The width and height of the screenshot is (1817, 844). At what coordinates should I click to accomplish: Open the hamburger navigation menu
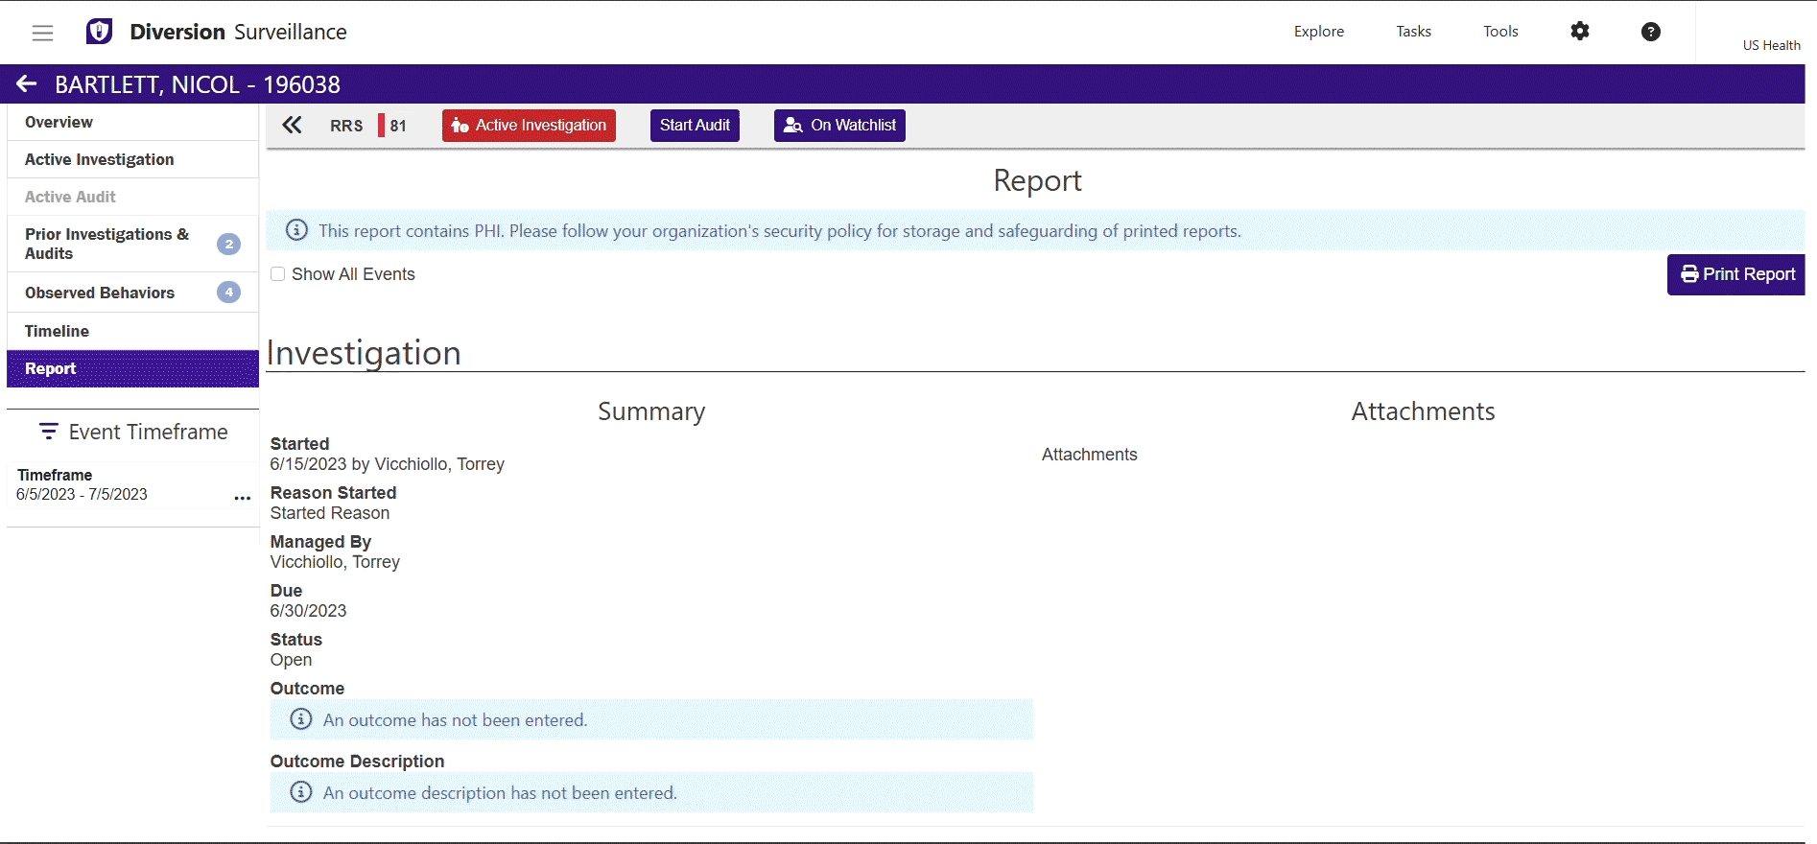tap(42, 33)
